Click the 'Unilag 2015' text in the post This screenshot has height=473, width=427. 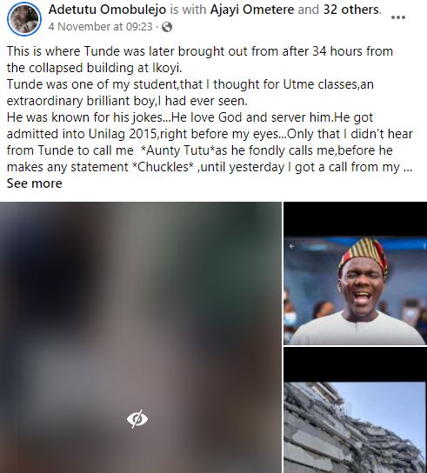123,134
